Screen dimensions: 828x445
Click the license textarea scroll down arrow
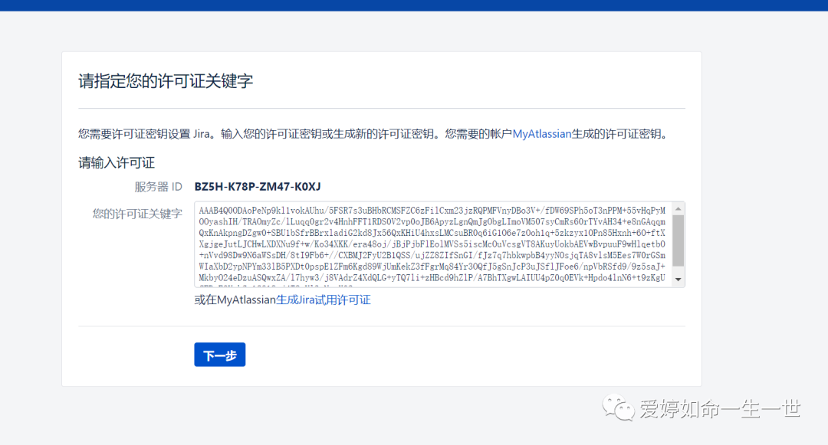pyautogui.click(x=678, y=280)
